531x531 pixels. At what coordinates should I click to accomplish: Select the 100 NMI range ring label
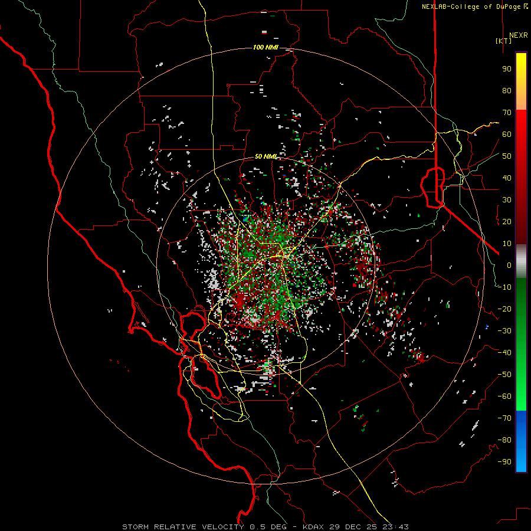pos(265,47)
